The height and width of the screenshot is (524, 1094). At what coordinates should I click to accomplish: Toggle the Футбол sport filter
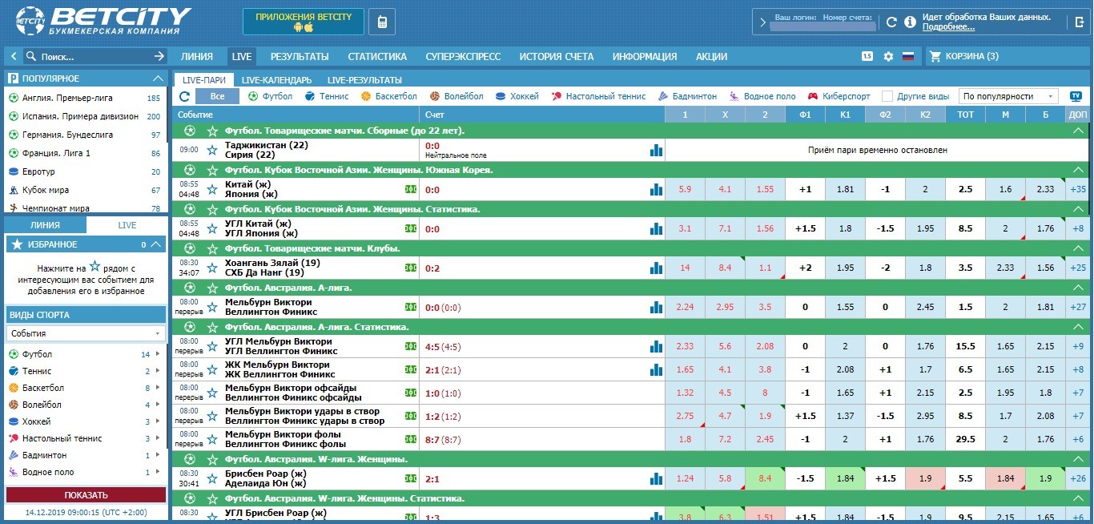point(271,96)
